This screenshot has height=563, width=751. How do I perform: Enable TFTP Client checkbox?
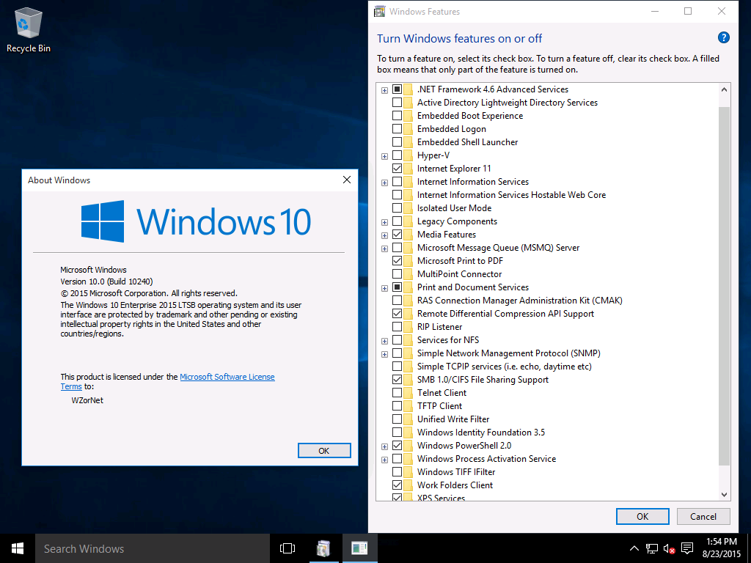tap(397, 406)
